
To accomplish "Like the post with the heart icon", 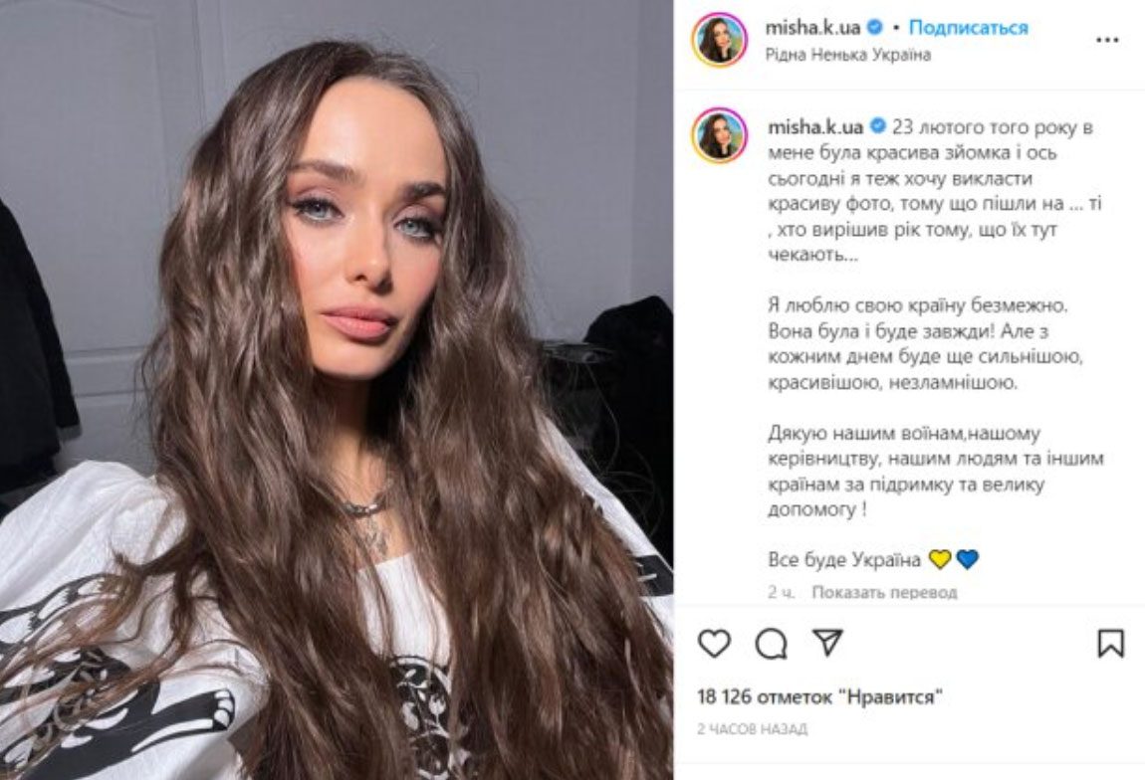I will point(714,643).
